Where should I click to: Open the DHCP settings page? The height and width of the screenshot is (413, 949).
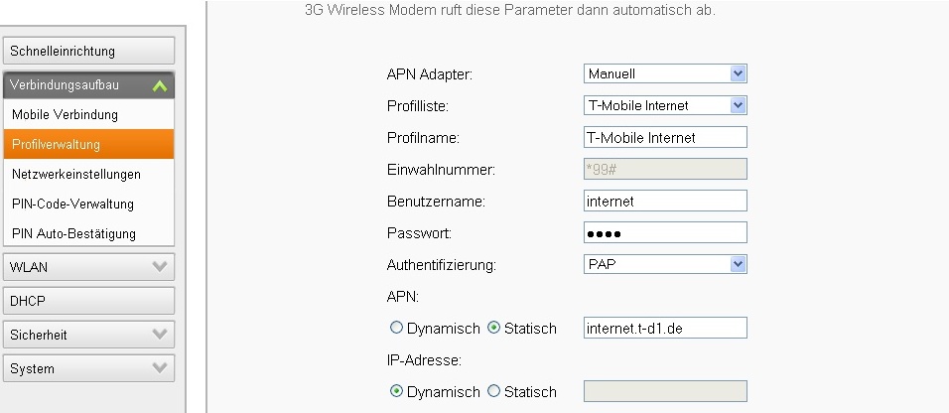[89, 301]
